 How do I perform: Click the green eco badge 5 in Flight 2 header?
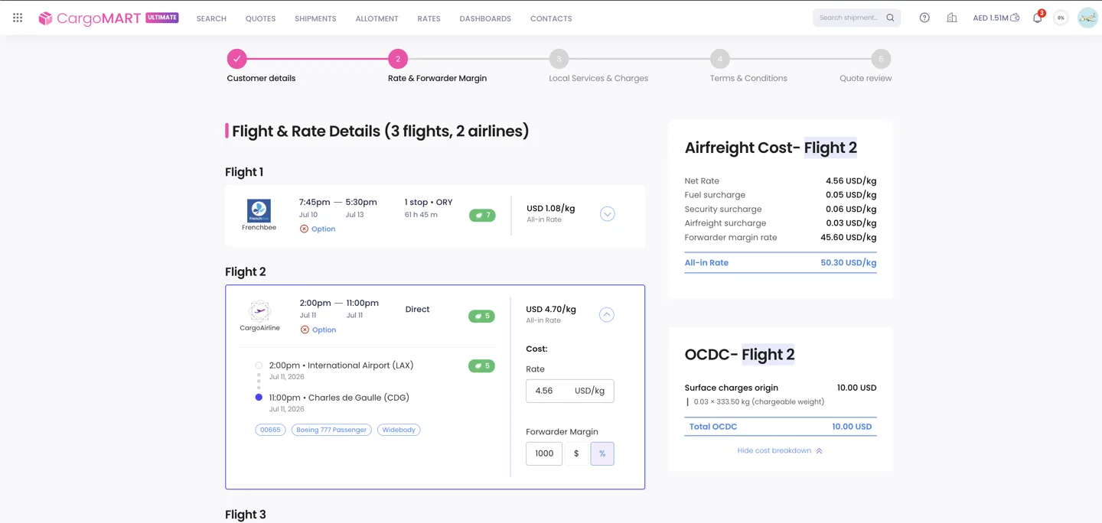481,316
